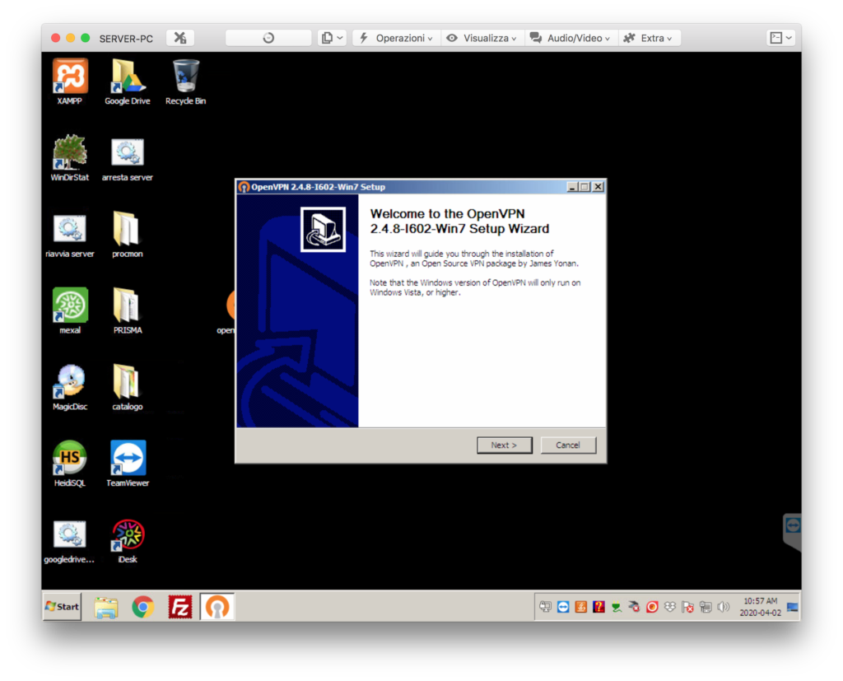Select the partially hidden openvpn desktop icon
Viewport: 843px width, 681px height.
[x=227, y=312]
